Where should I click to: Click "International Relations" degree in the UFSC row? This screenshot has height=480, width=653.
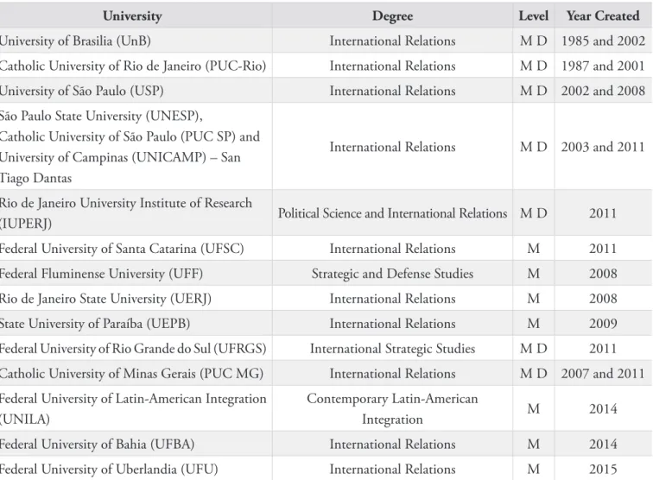click(393, 249)
